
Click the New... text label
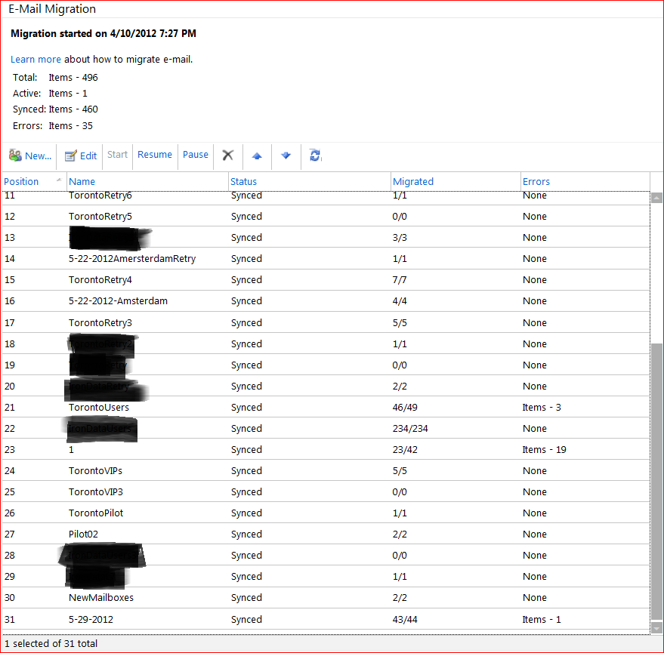[x=38, y=156]
